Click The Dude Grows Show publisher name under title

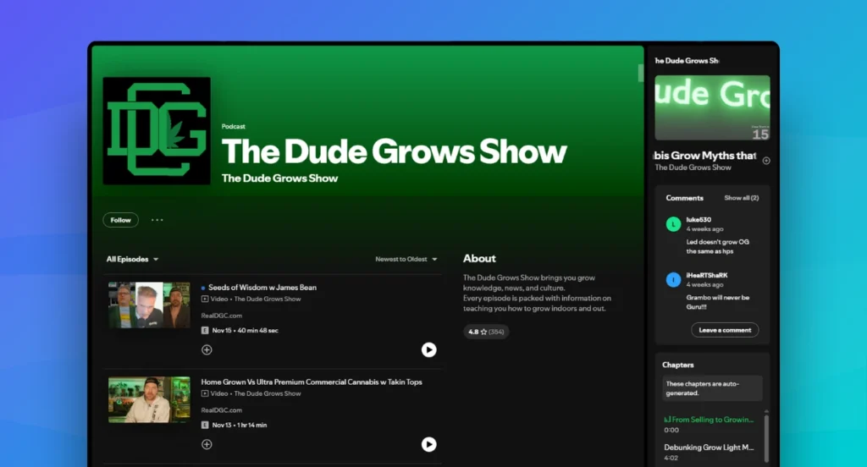(x=279, y=178)
